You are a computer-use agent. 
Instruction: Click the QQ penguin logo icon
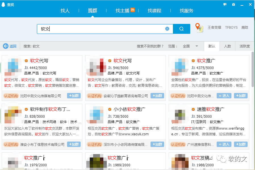(3, 5)
